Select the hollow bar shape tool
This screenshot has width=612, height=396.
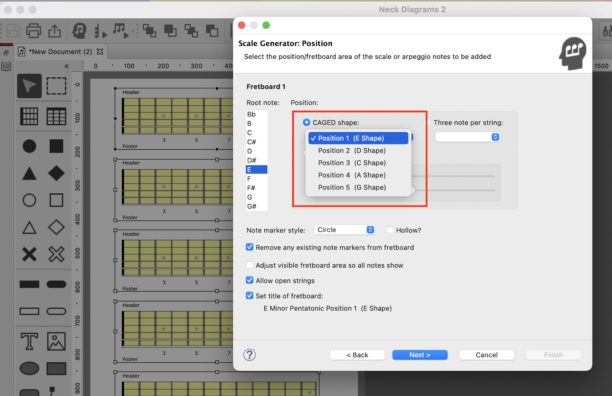click(x=29, y=311)
